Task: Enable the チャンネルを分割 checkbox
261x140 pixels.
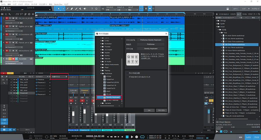Action: (127, 73)
